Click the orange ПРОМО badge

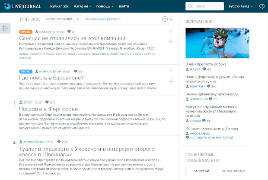click(x=26, y=32)
